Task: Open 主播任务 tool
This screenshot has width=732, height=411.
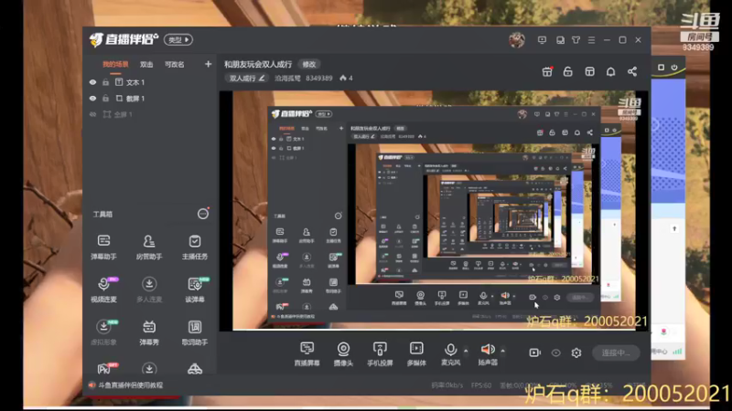Action: pos(195,247)
